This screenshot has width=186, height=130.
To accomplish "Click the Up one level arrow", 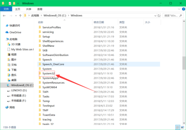I will pos(20,15).
